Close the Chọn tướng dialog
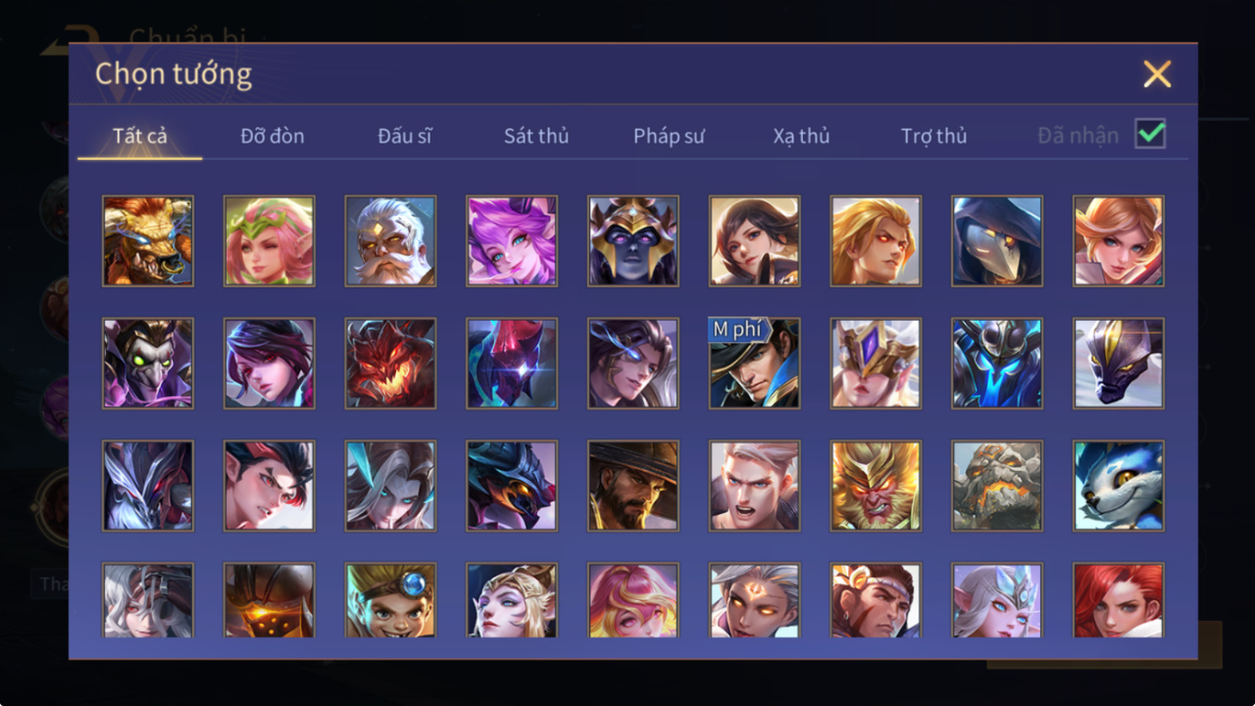 click(1157, 74)
